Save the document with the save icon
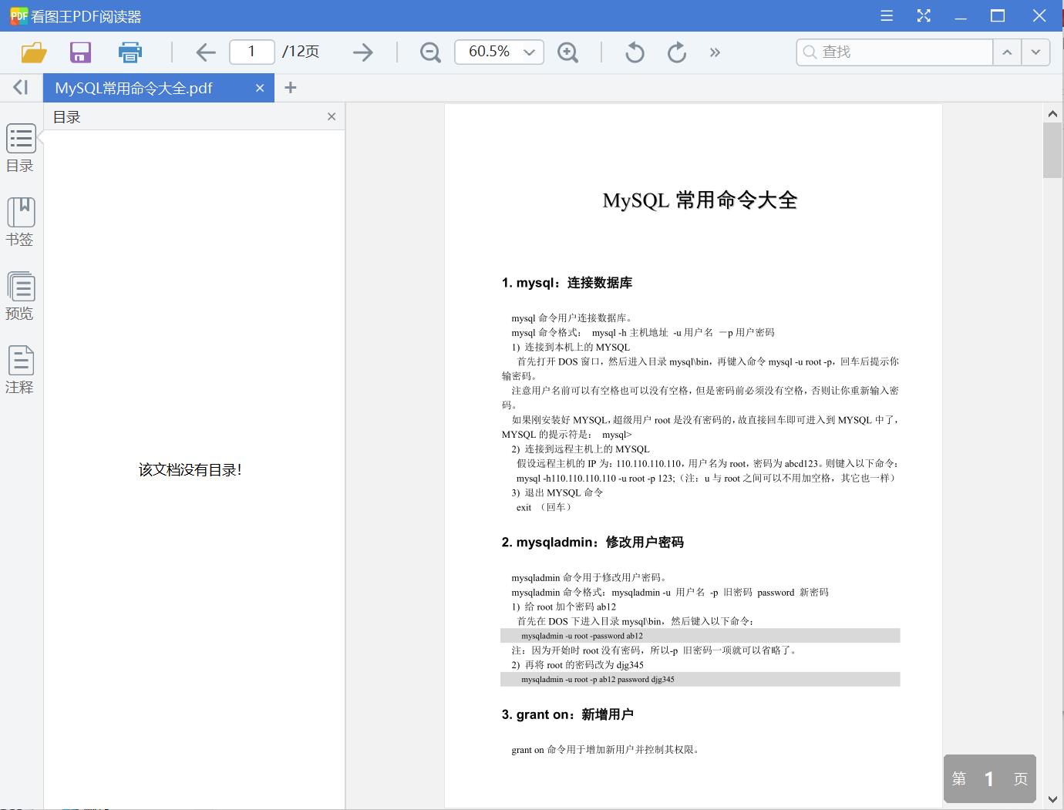Screen dimensions: 1064x810 [80, 52]
